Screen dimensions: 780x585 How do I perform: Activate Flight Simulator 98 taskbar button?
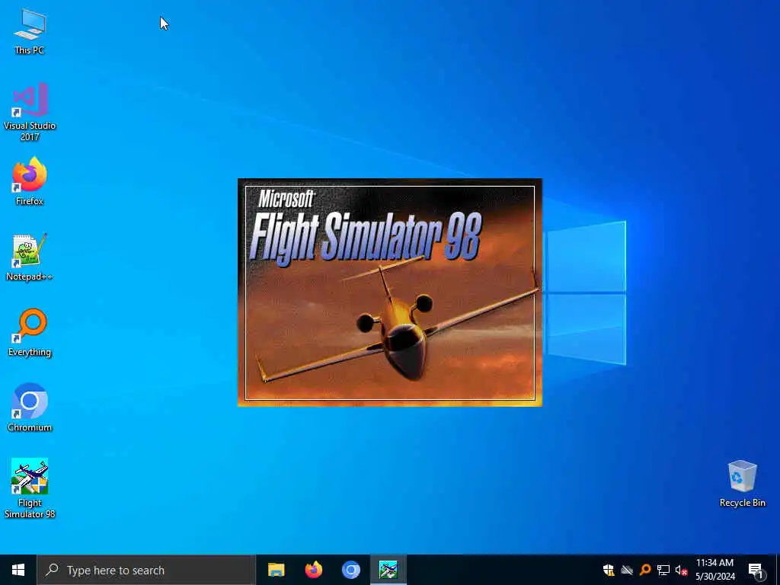388,570
